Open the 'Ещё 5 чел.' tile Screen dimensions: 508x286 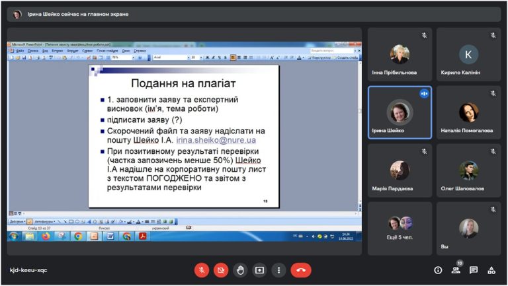400,229
